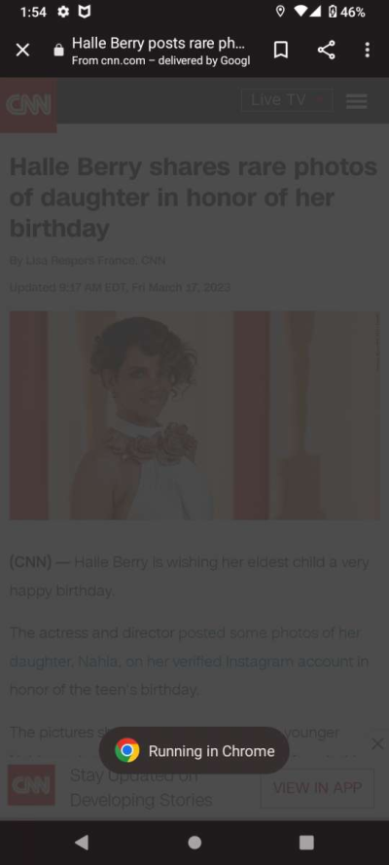This screenshot has height=865, width=389.
Task: Open the three-dot overflow menu
Action: tap(367, 51)
